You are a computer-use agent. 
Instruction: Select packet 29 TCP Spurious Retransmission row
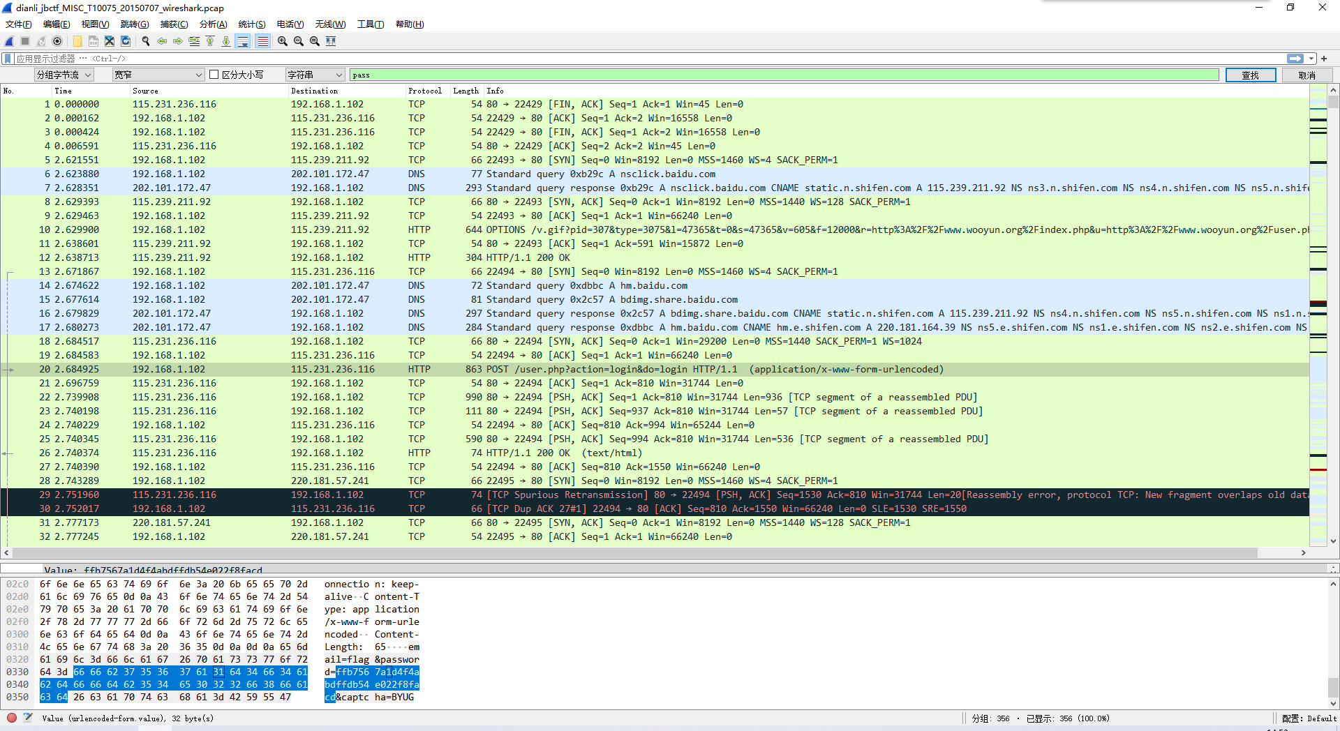pyautogui.click(x=655, y=495)
